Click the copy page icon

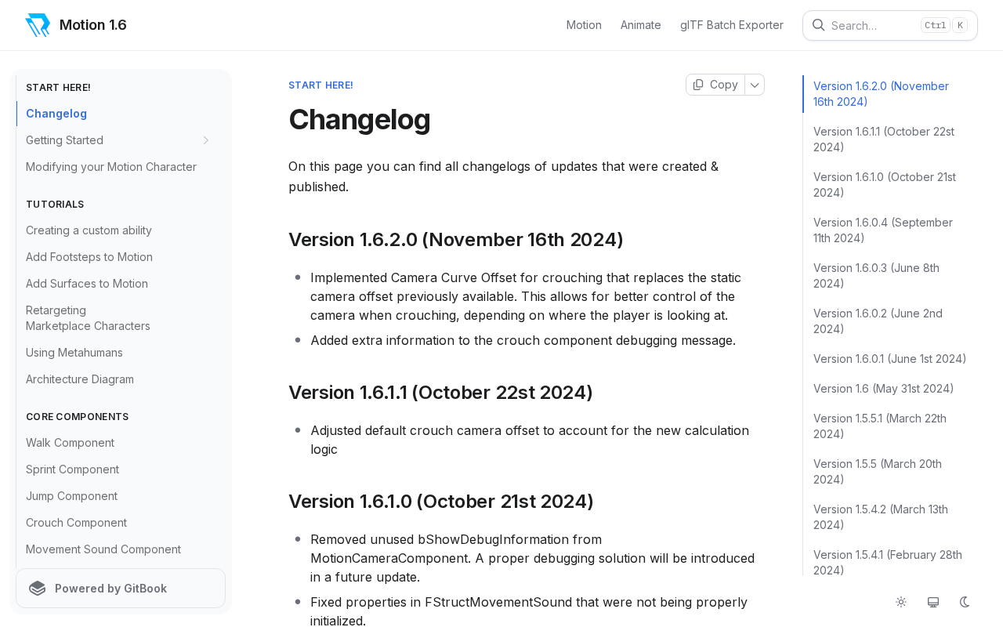(x=698, y=85)
